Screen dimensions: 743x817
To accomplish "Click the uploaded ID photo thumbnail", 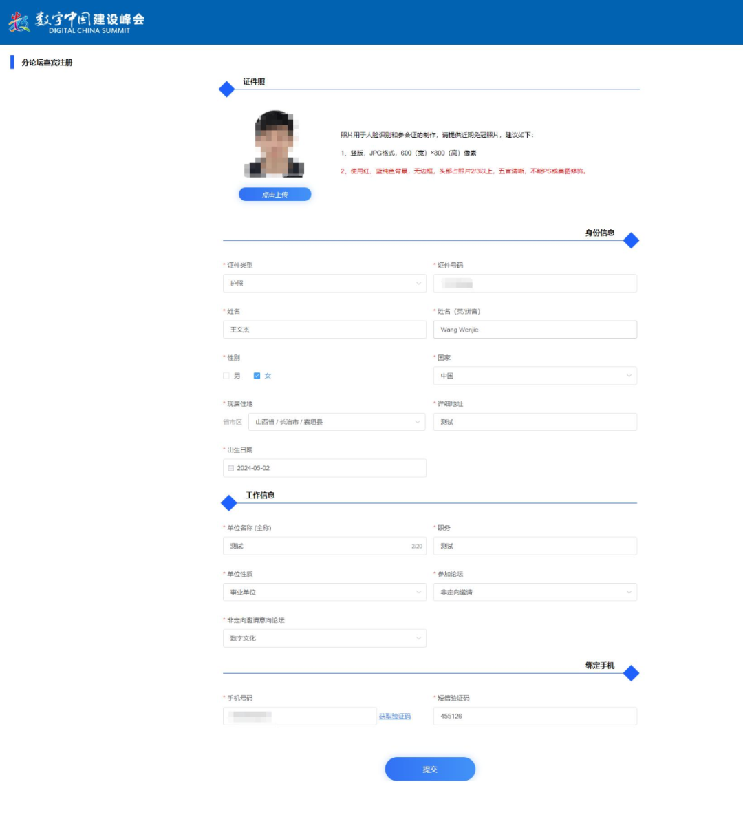I will [x=274, y=144].
